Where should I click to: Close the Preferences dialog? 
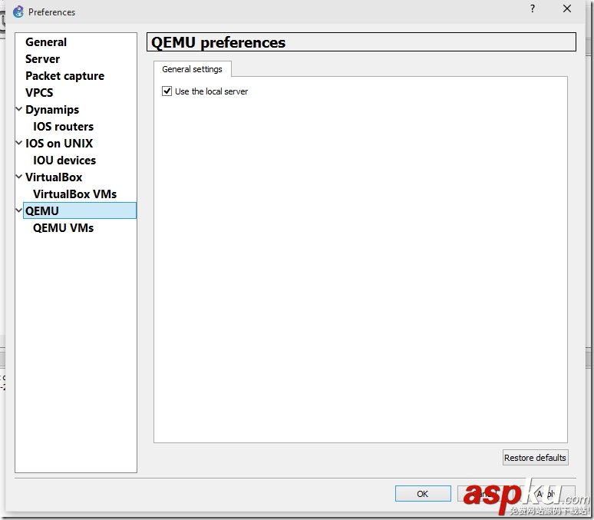(566, 8)
